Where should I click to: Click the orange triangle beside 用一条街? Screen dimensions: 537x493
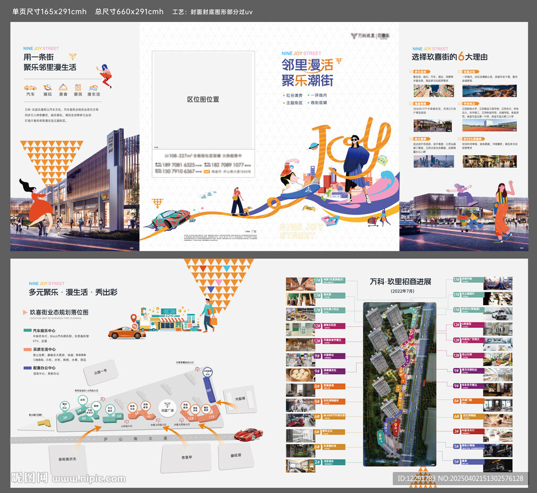click(x=72, y=57)
